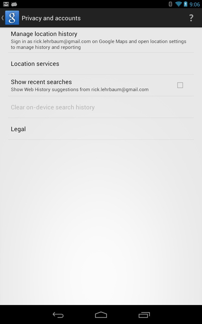Tap the Privacy and accounts title

[x=51, y=18]
